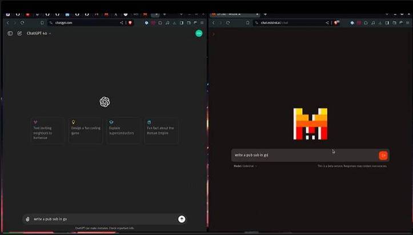Open the browser menu in ChatGPT window

[x=202, y=23]
